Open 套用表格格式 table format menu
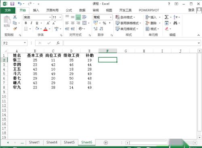The width and height of the screenshot is (202, 148). (128, 23)
